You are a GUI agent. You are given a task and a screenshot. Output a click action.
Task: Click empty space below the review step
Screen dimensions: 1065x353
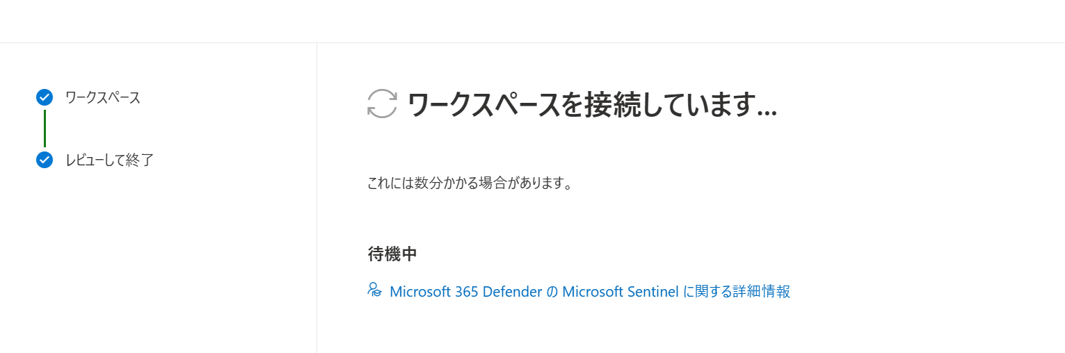(x=153, y=264)
